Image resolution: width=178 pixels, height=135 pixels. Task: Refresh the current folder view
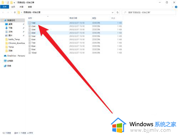(x=117, y=12)
